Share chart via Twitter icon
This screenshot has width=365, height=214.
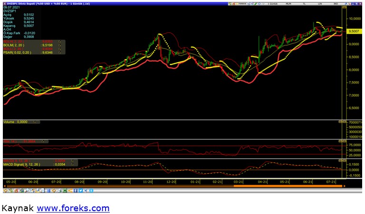pos(80,191)
